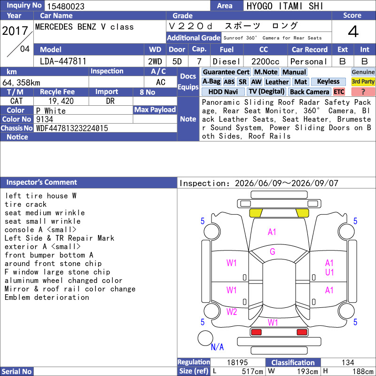Click the Genuine badge
Viewport: 376px width, 376px height.
click(363, 72)
